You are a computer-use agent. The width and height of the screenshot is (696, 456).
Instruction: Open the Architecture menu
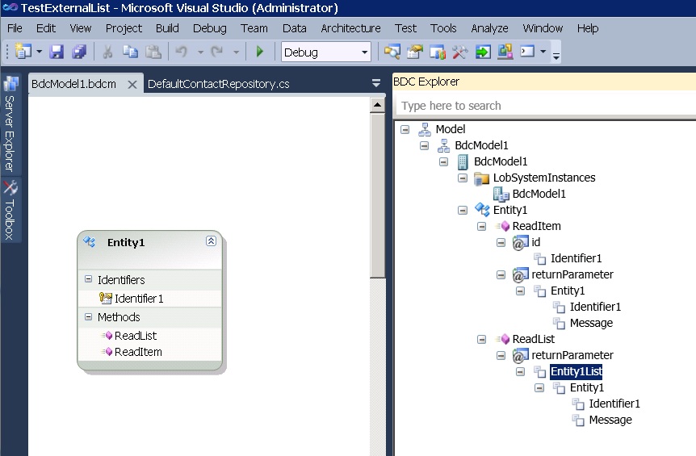(x=350, y=28)
